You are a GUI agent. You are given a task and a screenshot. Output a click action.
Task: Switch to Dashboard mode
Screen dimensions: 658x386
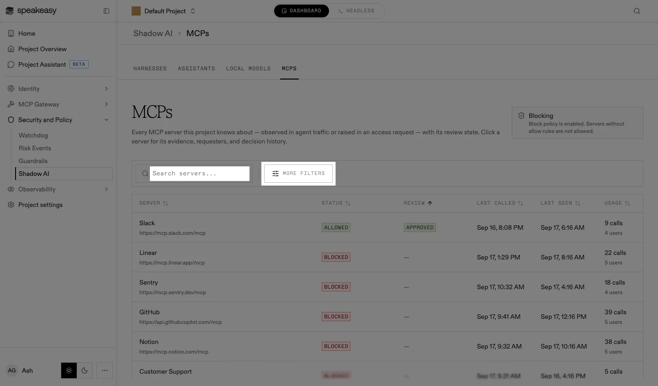coord(302,11)
